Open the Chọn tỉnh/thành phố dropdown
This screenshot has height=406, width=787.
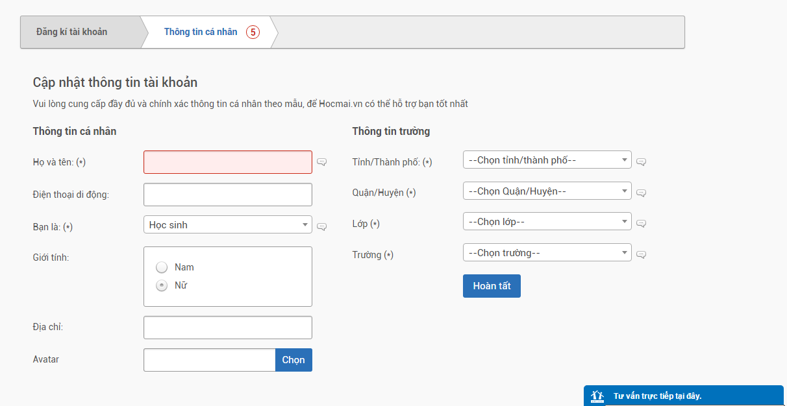coord(547,160)
